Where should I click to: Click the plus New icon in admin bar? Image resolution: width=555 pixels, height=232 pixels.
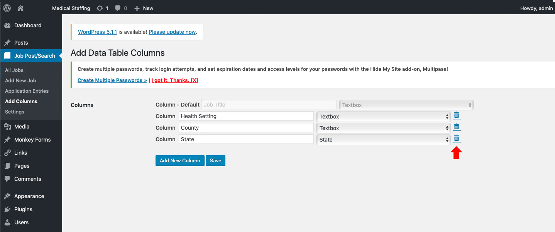[137, 8]
